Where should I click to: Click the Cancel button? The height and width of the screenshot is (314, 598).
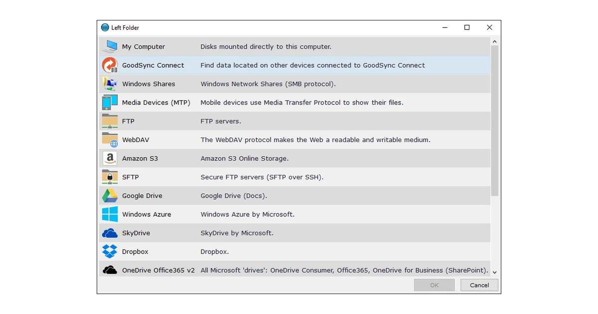[x=479, y=285]
